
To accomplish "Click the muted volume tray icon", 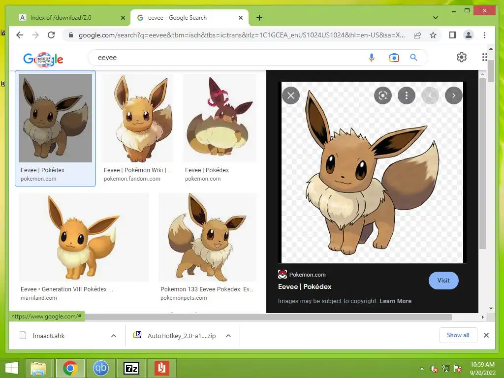I will pyautogui.click(x=434, y=369).
